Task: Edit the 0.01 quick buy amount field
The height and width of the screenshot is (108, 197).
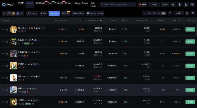Action: pyautogui.click(x=178, y=13)
